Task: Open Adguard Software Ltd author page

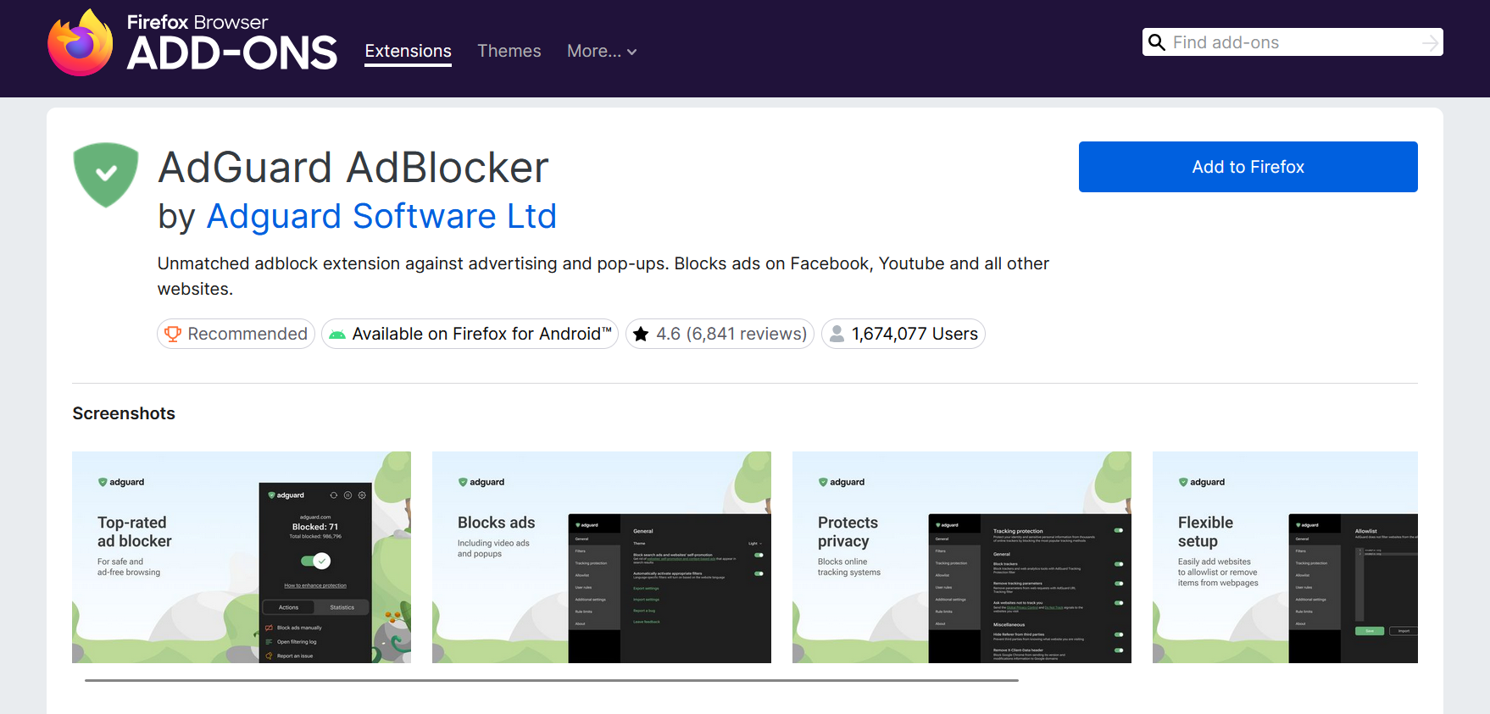Action: tap(381, 216)
